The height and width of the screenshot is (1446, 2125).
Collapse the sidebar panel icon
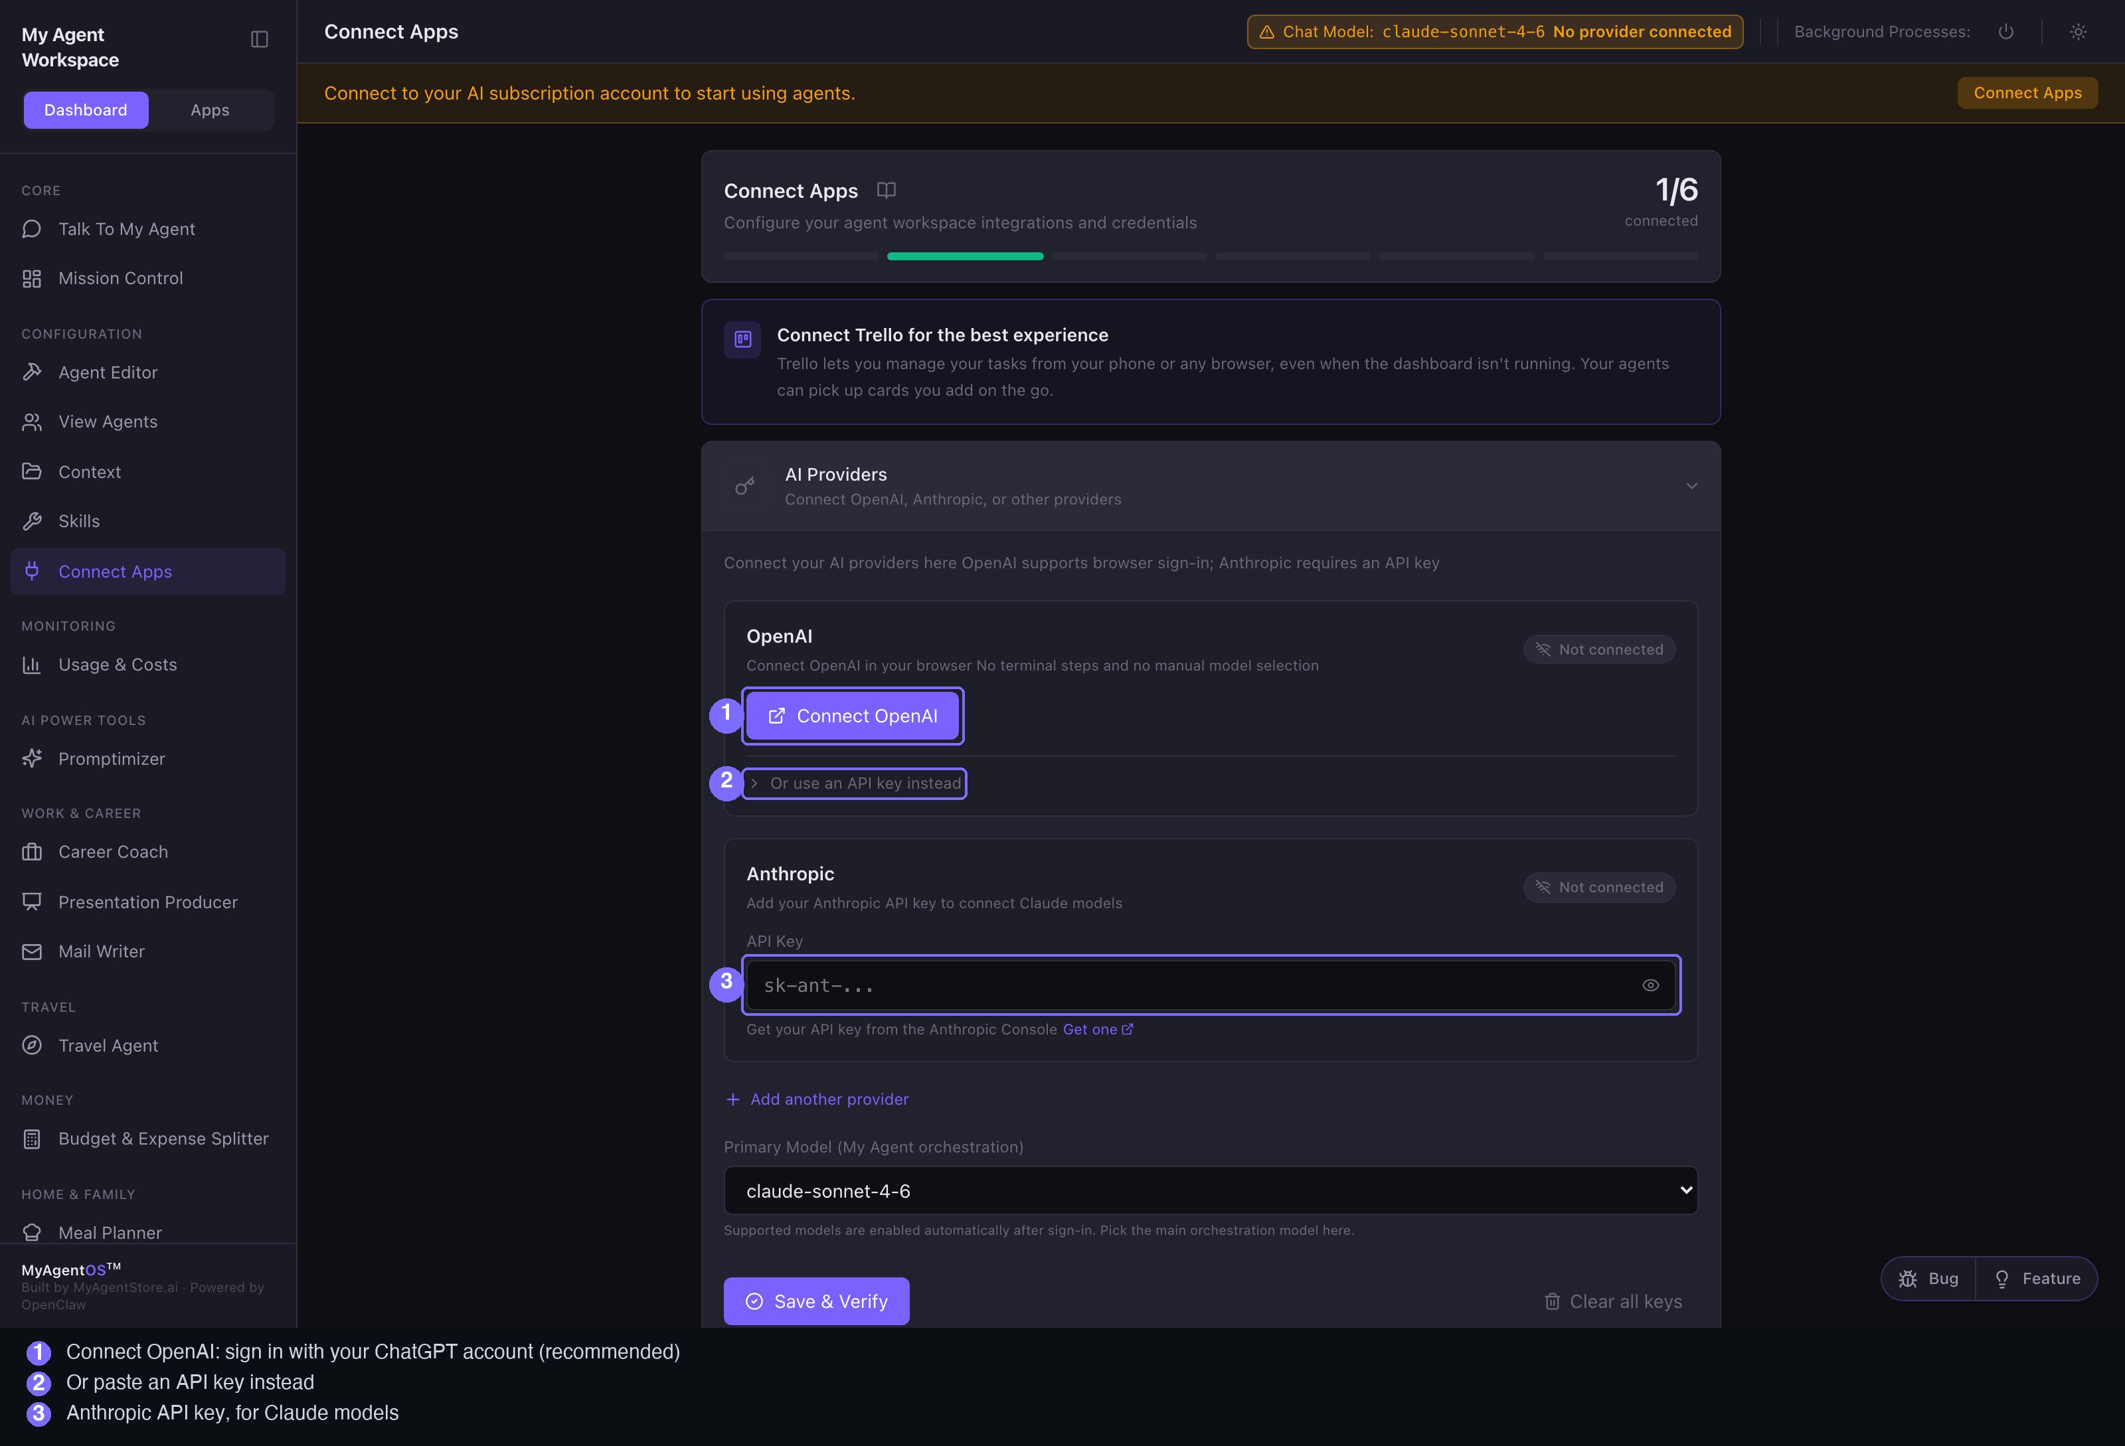pyautogui.click(x=260, y=39)
